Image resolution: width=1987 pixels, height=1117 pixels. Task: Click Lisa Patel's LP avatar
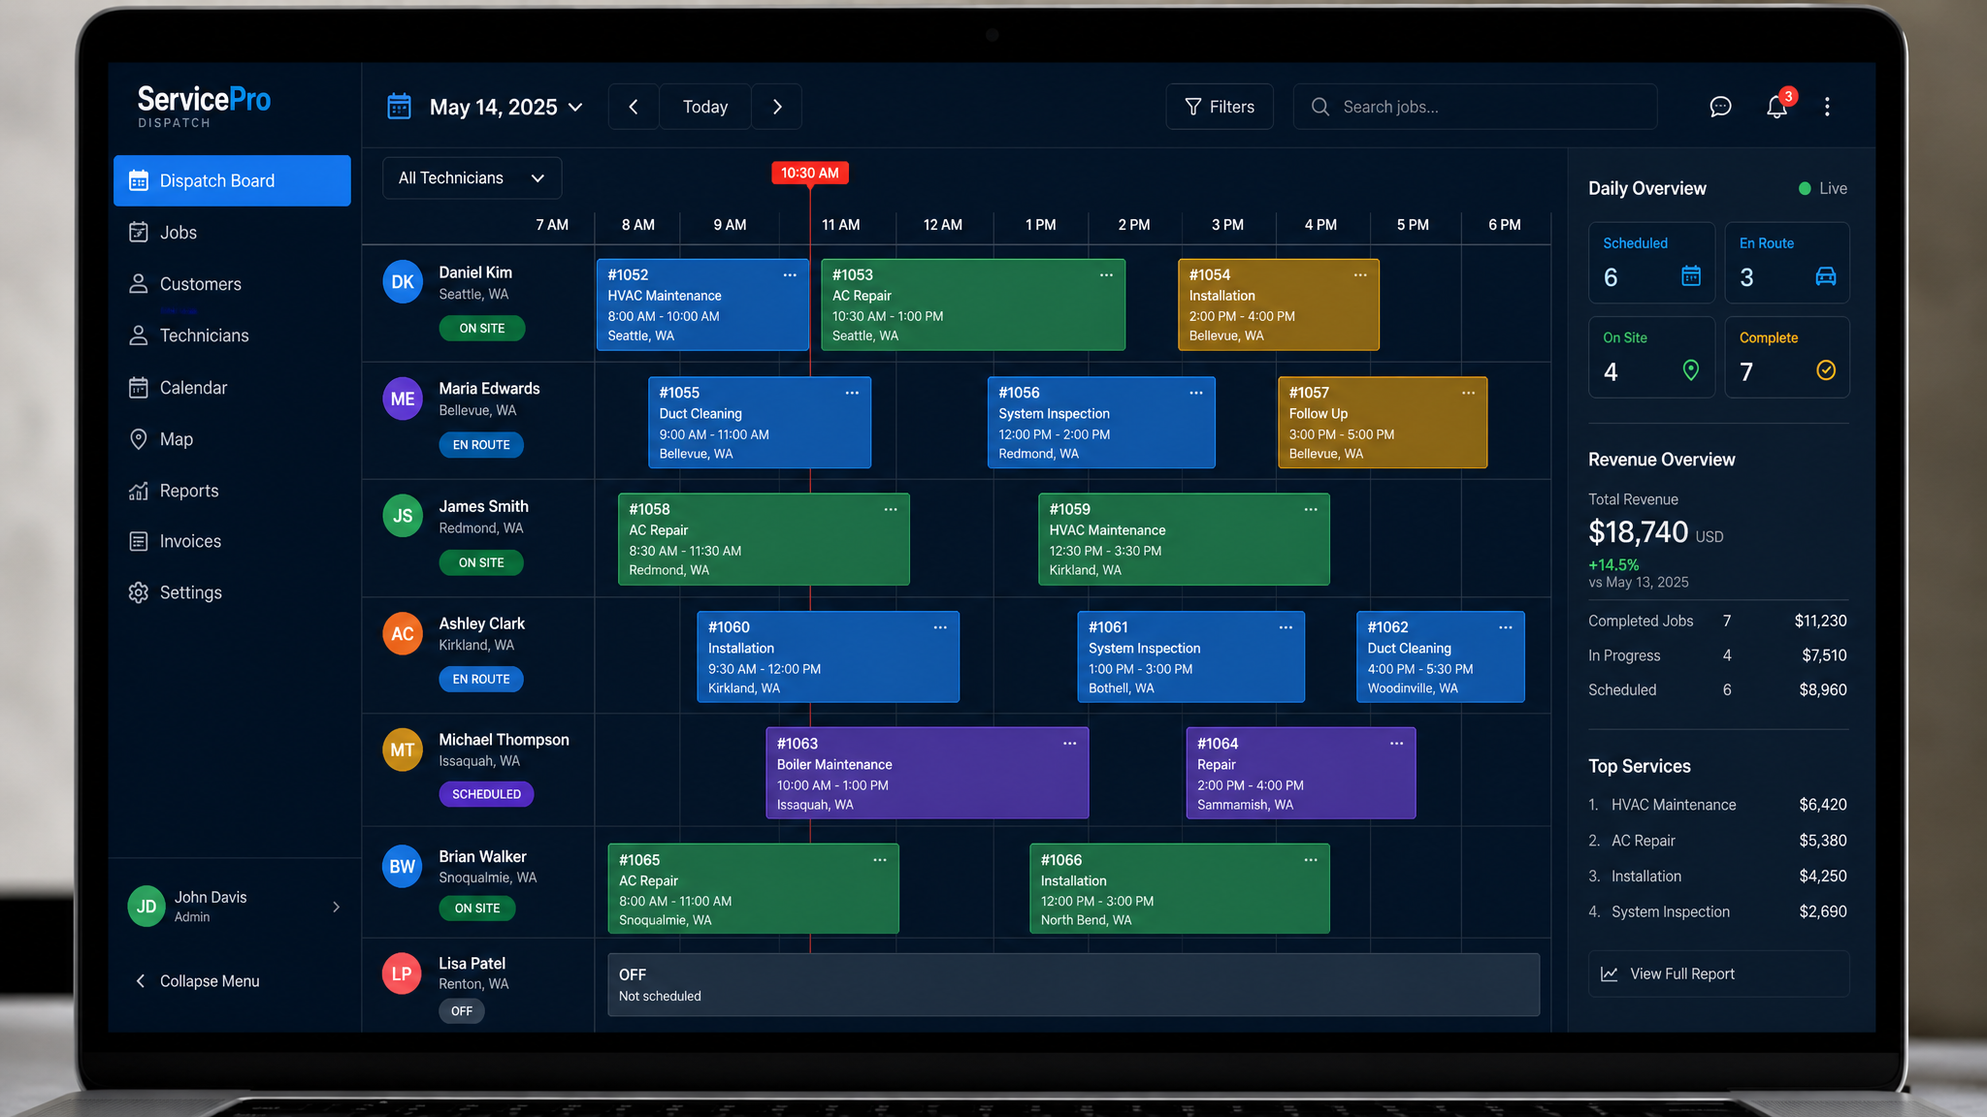click(402, 973)
